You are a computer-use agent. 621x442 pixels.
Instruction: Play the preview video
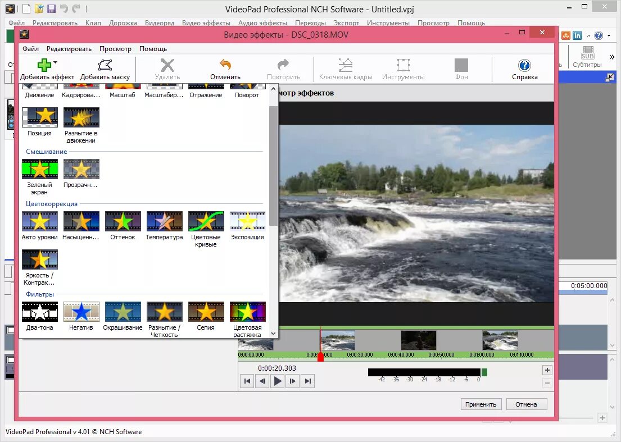tap(278, 381)
